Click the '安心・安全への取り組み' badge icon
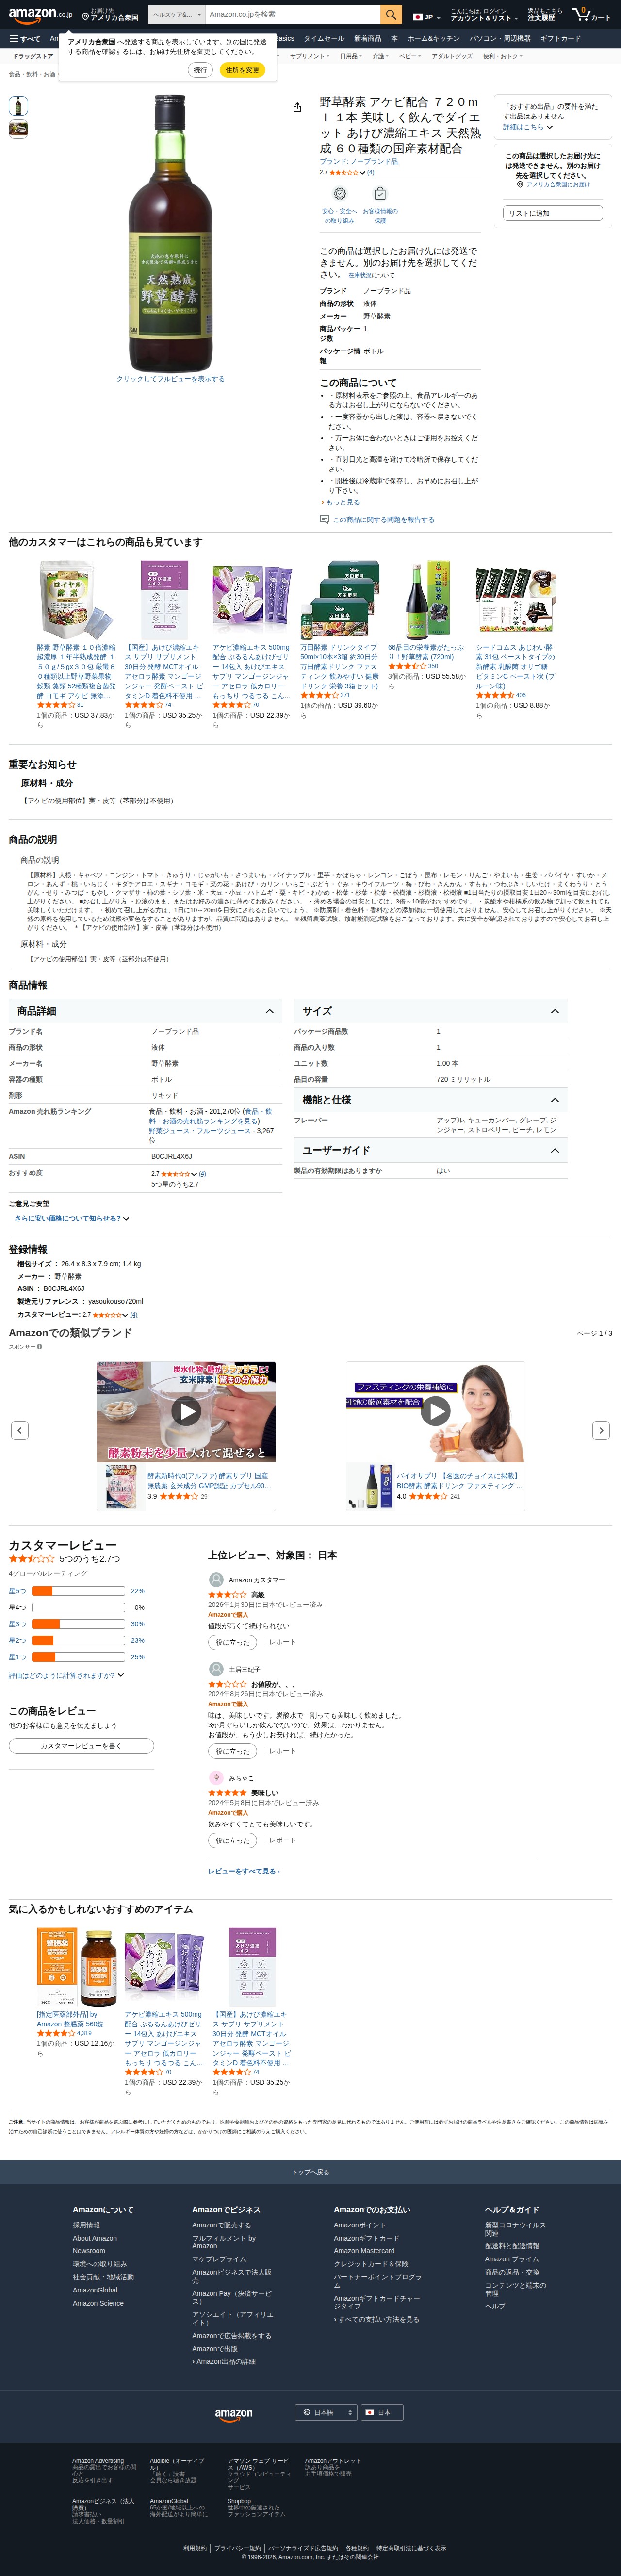The image size is (621, 2576). click(x=339, y=194)
